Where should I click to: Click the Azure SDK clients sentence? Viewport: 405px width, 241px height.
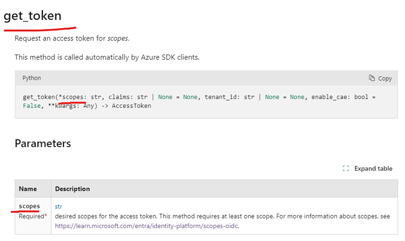107,57
